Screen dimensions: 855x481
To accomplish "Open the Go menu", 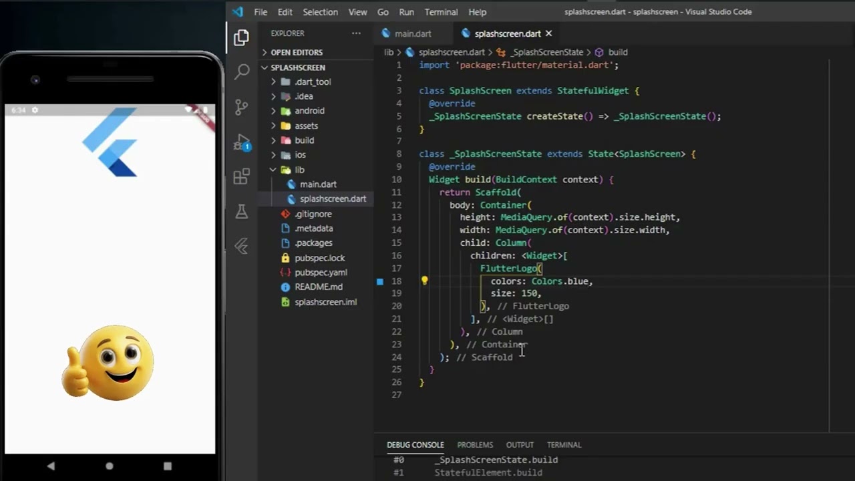I will click(x=383, y=12).
